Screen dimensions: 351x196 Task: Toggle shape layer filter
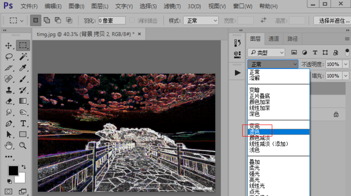click(x=325, y=52)
